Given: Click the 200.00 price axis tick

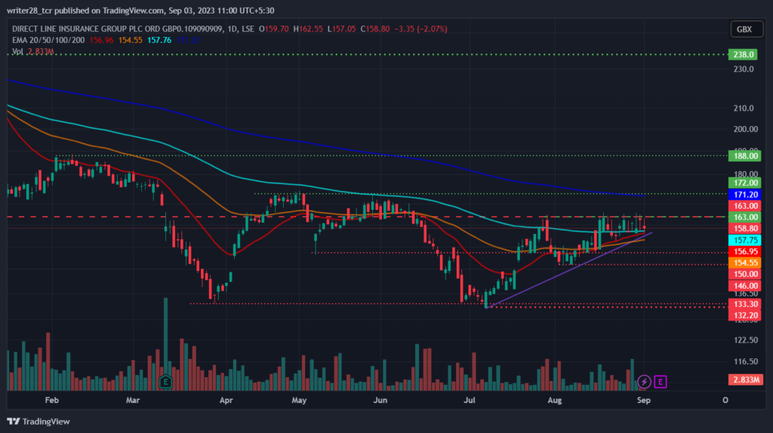Looking at the screenshot, I should 745,129.
